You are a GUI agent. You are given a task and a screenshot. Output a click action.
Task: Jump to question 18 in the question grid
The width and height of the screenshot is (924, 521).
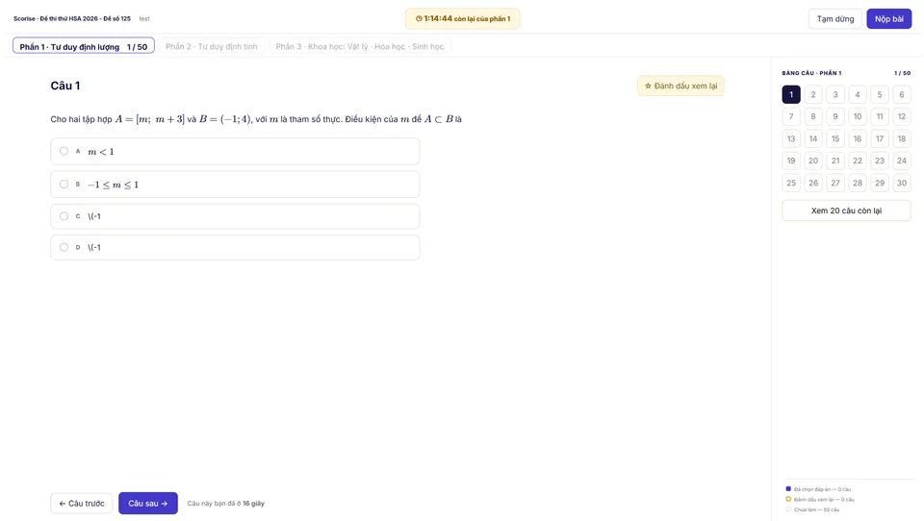pos(902,138)
